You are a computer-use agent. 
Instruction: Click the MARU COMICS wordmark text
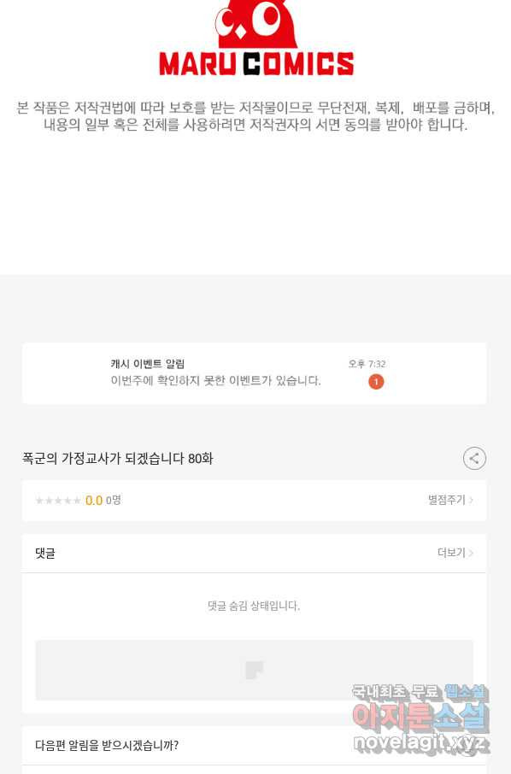point(255,63)
